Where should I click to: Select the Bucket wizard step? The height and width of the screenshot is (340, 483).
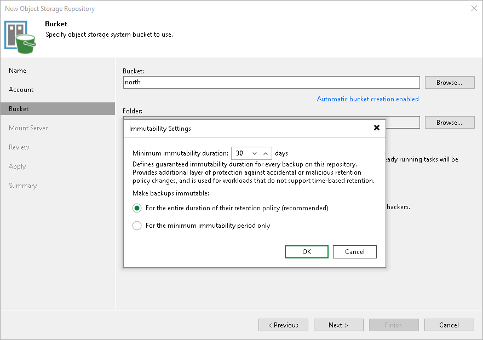pos(58,109)
